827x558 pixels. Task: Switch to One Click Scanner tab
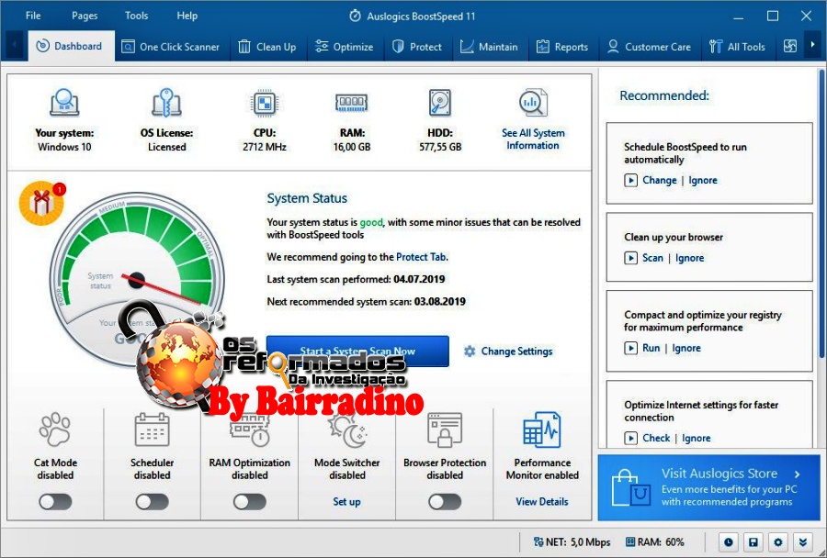(170, 47)
